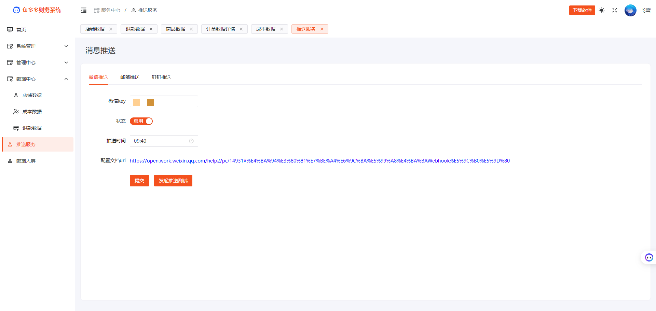This screenshot has height=311, width=656.
Task: Open the 配置文档 weixin help link
Action: 319,161
